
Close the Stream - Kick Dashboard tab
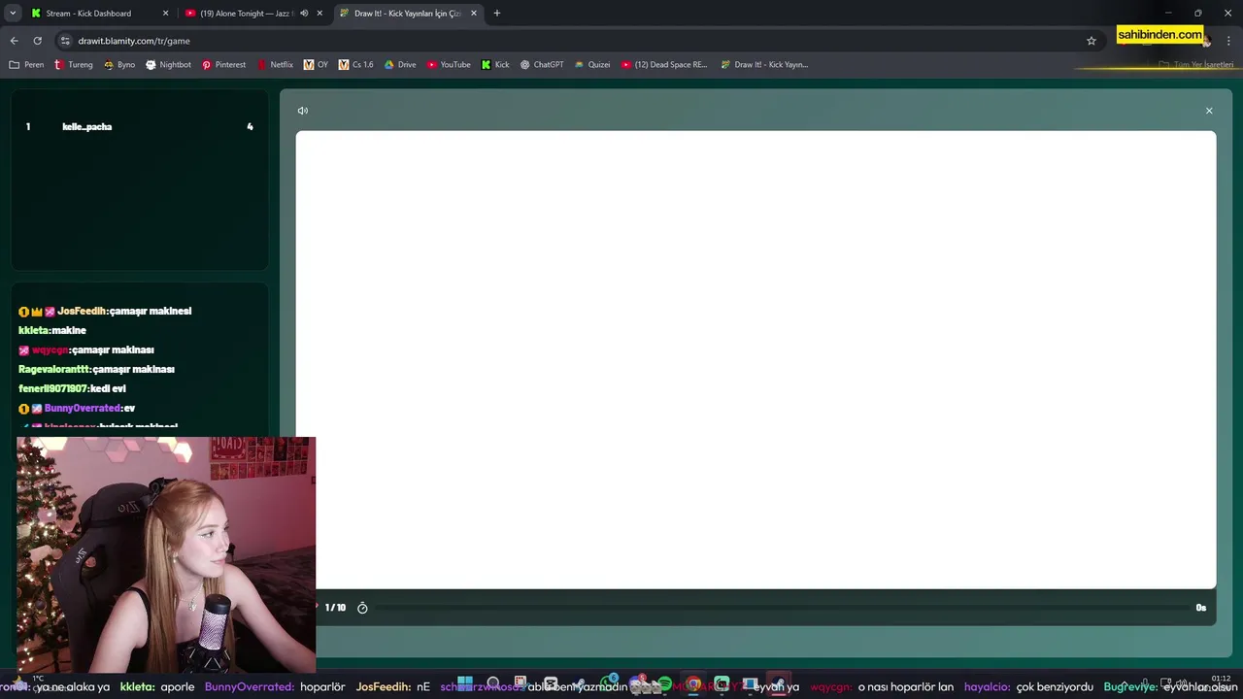(x=165, y=14)
